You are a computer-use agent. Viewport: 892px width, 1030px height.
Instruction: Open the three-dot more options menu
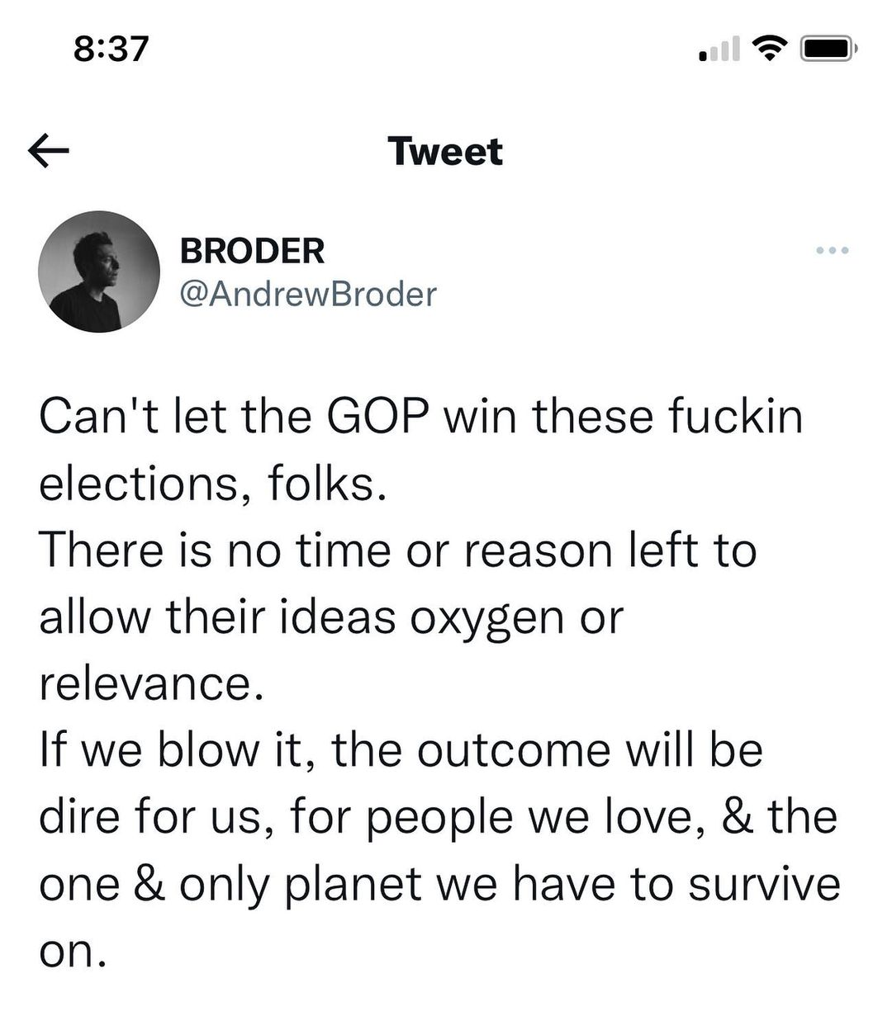(x=831, y=250)
